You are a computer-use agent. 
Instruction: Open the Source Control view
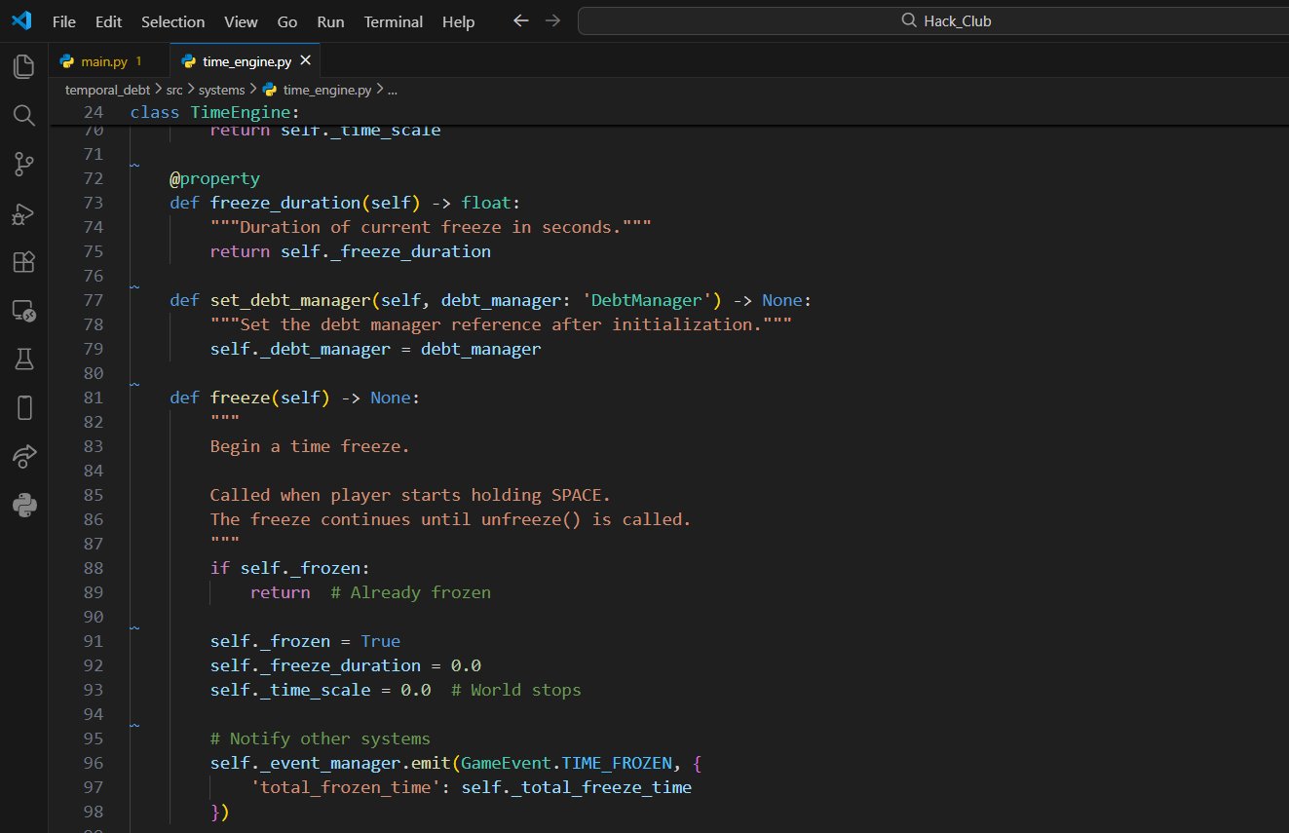click(24, 165)
